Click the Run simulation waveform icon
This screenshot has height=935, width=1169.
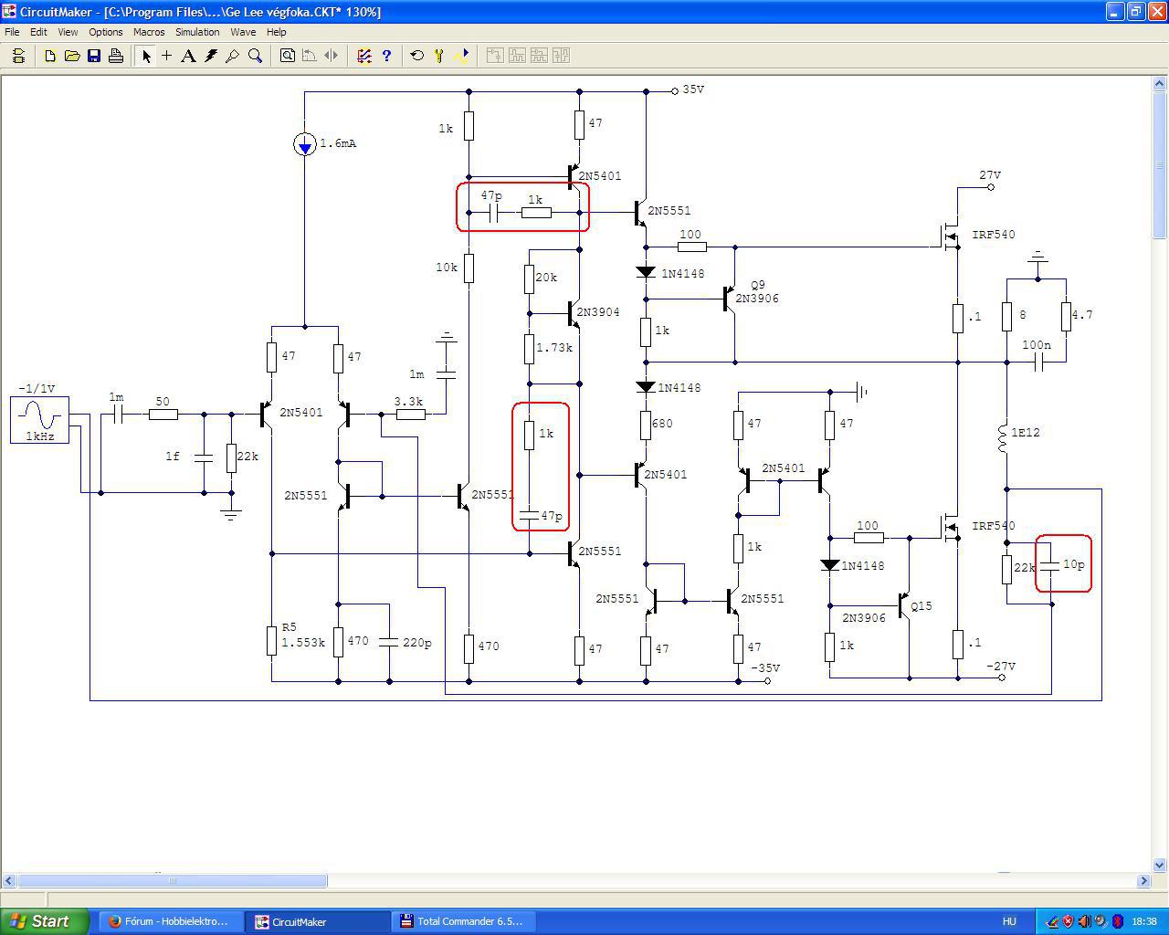tap(461, 56)
